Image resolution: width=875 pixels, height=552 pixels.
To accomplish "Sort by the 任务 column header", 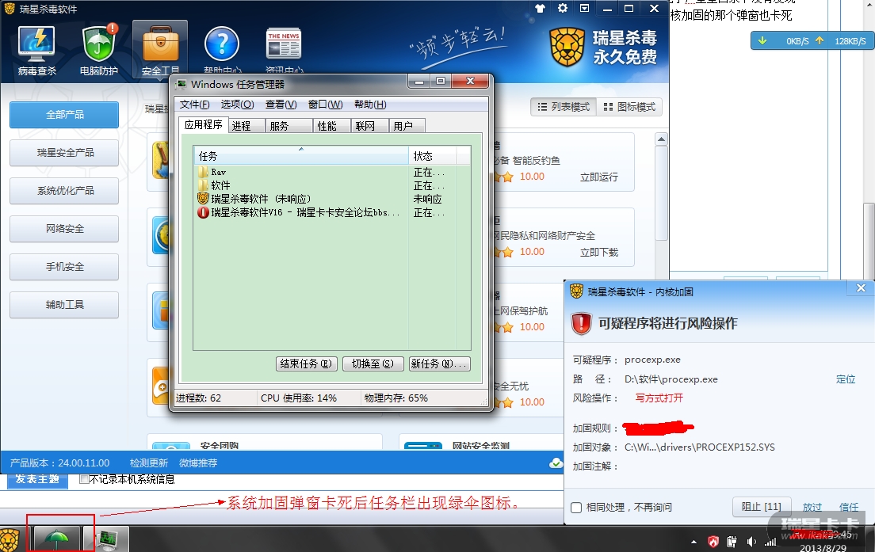I will [x=301, y=156].
